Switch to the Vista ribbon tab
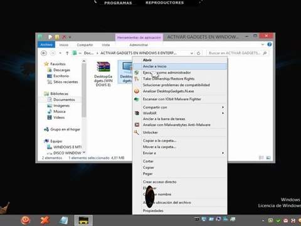This screenshot has width=301, height=226. point(105,45)
